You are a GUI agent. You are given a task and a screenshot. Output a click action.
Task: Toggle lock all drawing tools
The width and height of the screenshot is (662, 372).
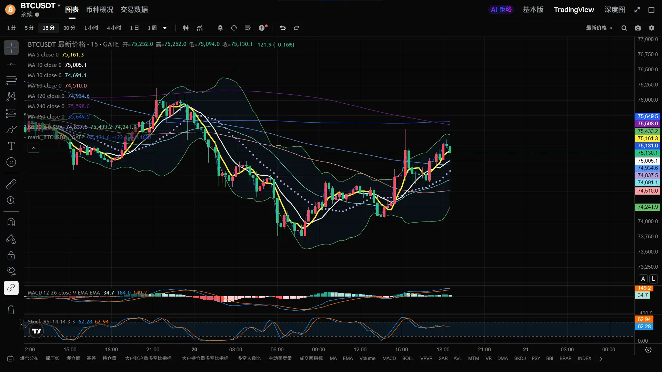click(11, 255)
